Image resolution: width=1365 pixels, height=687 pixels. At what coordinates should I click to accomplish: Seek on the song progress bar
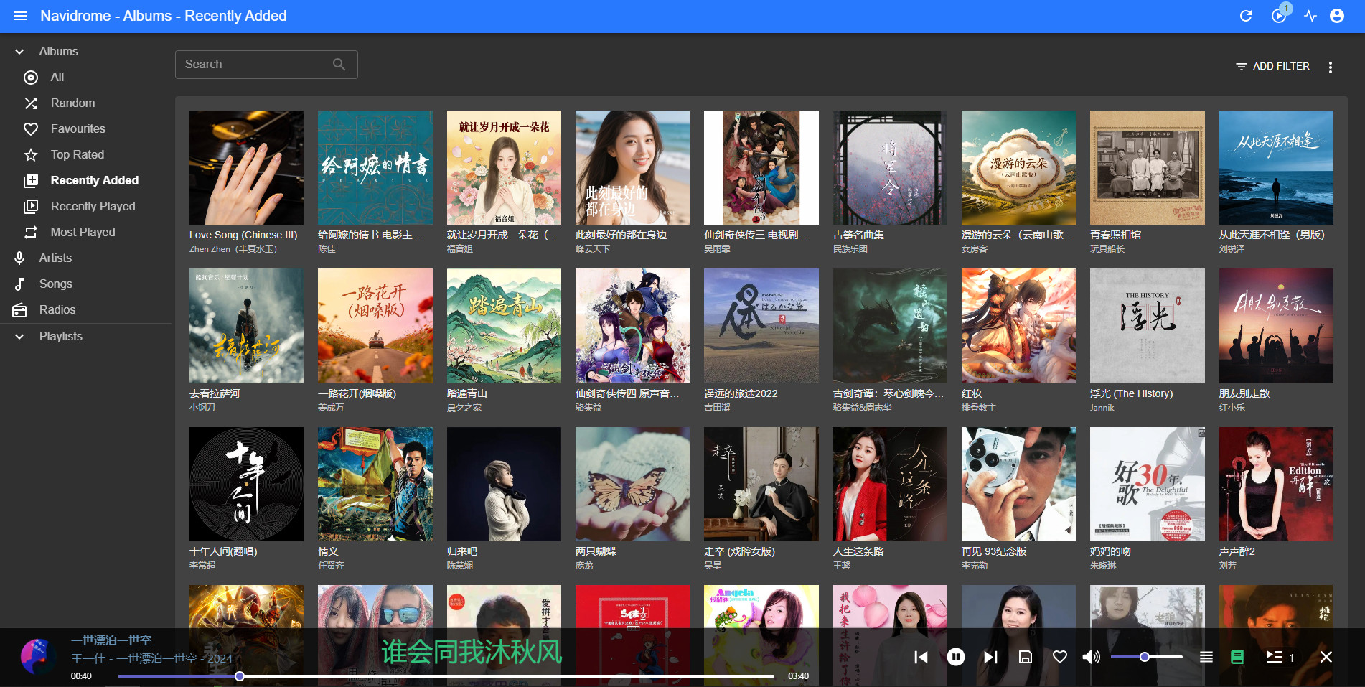coord(446,676)
